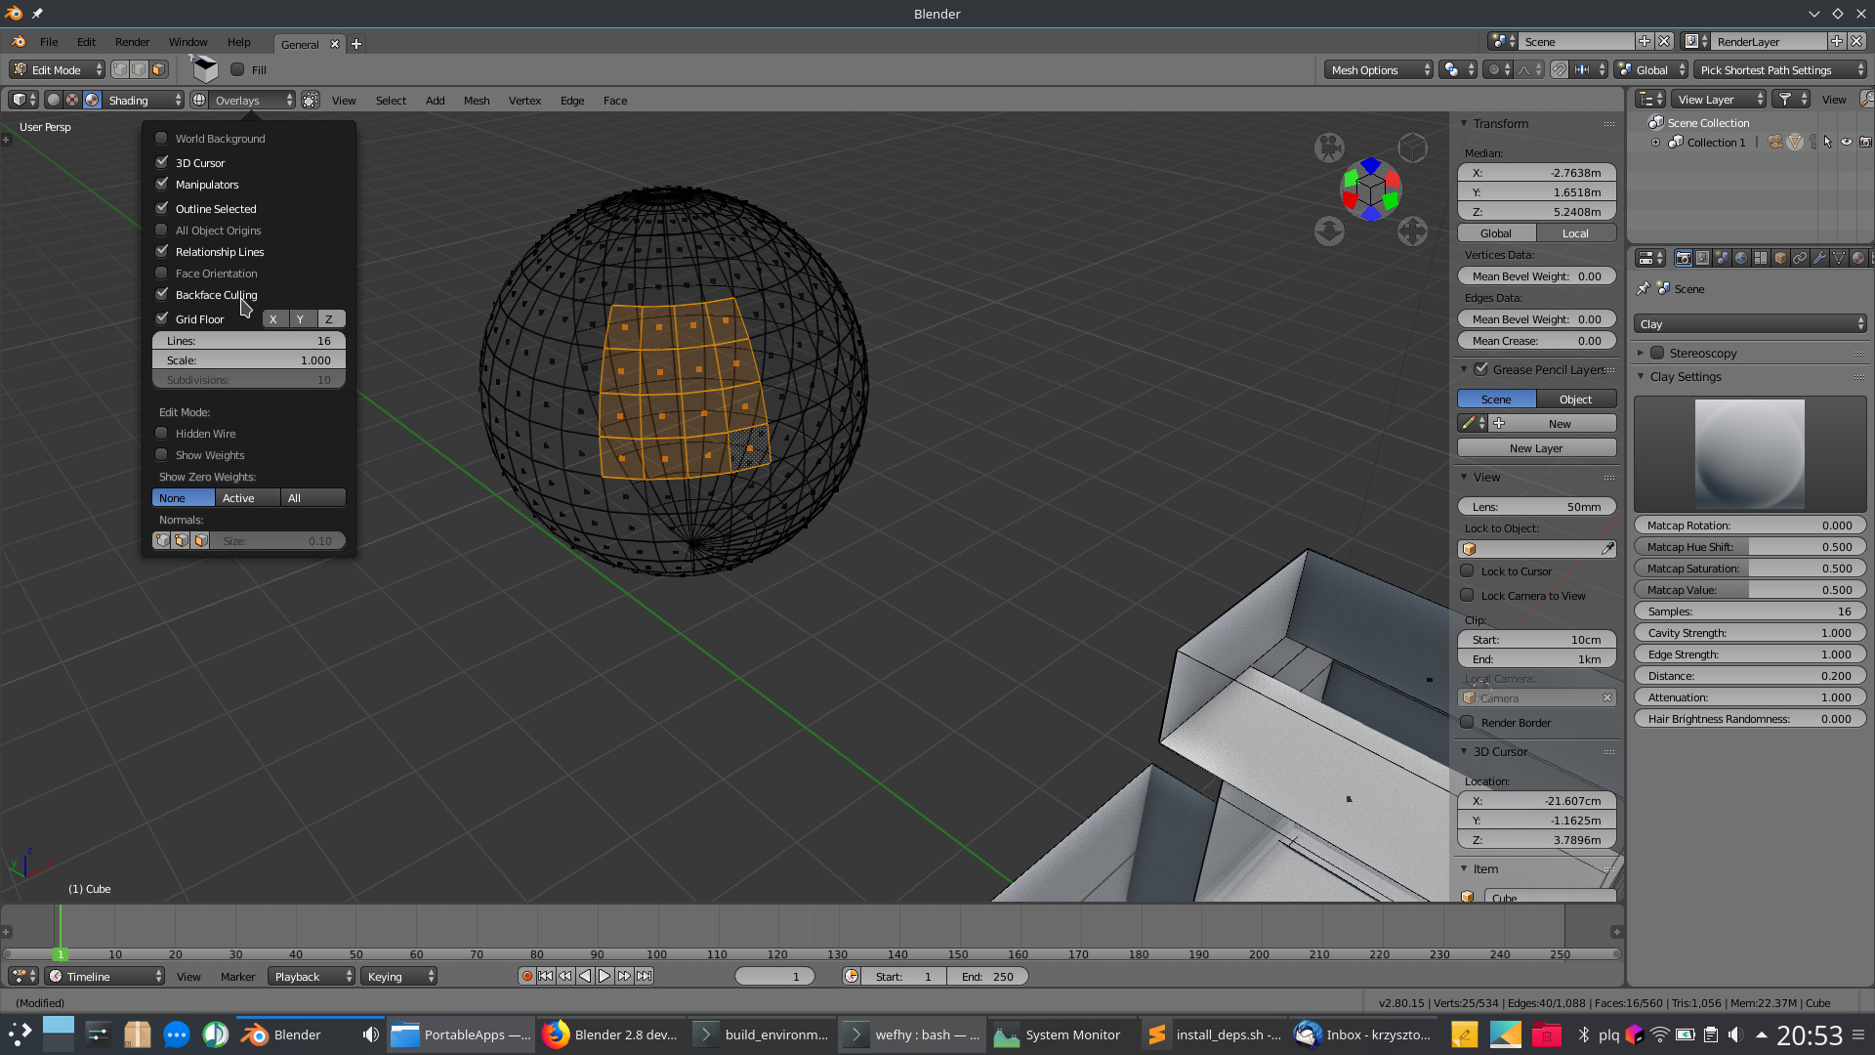Screen dimensions: 1875x1055
Task: Enable World Background overlay checkbox
Action: point(162,138)
